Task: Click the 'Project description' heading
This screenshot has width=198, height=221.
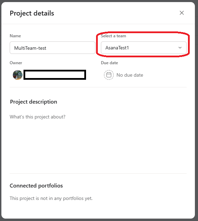Action: [x=34, y=102]
